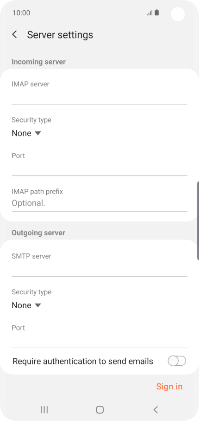Open outgoing server Security type dropdown
This screenshot has height=421, width=199.
(x=26, y=305)
